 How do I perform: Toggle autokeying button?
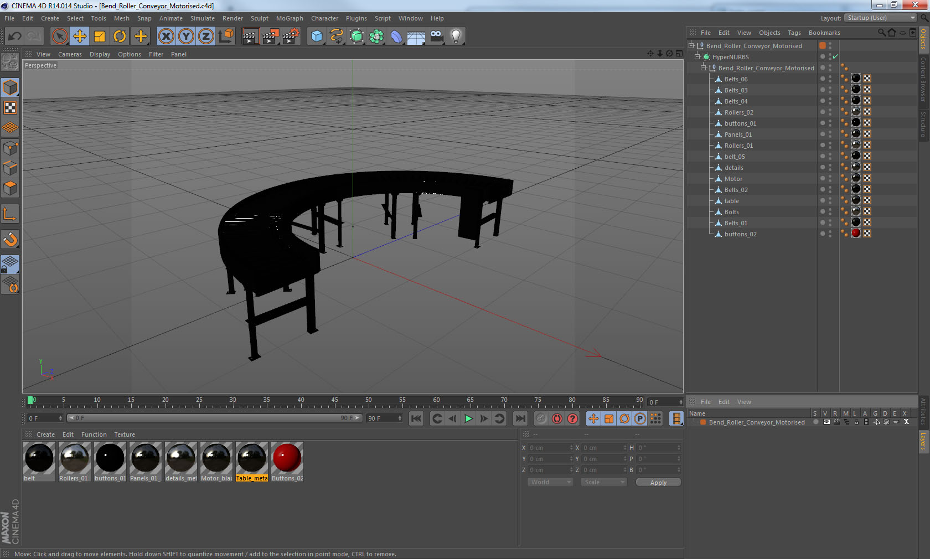click(x=557, y=418)
